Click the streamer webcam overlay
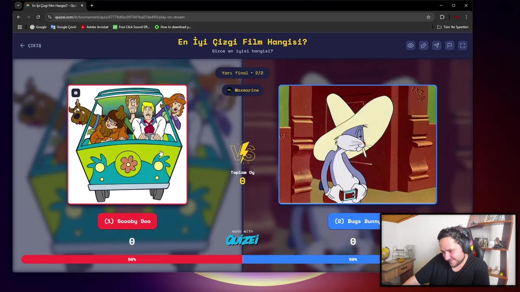This screenshot has width=520, height=292. [x=448, y=250]
